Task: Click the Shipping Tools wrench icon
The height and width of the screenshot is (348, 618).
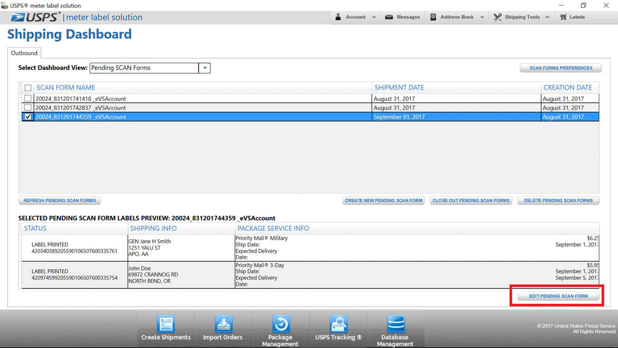Action: (497, 17)
